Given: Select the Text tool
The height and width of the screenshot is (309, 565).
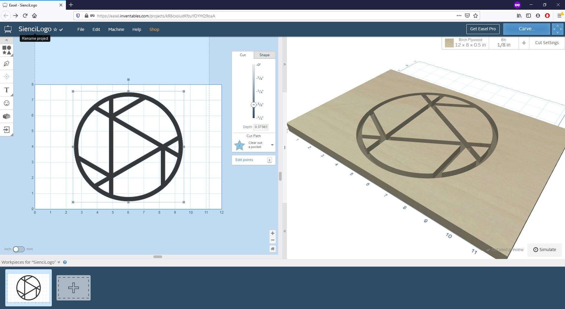Looking at the screenshot, I should [6, 90].
